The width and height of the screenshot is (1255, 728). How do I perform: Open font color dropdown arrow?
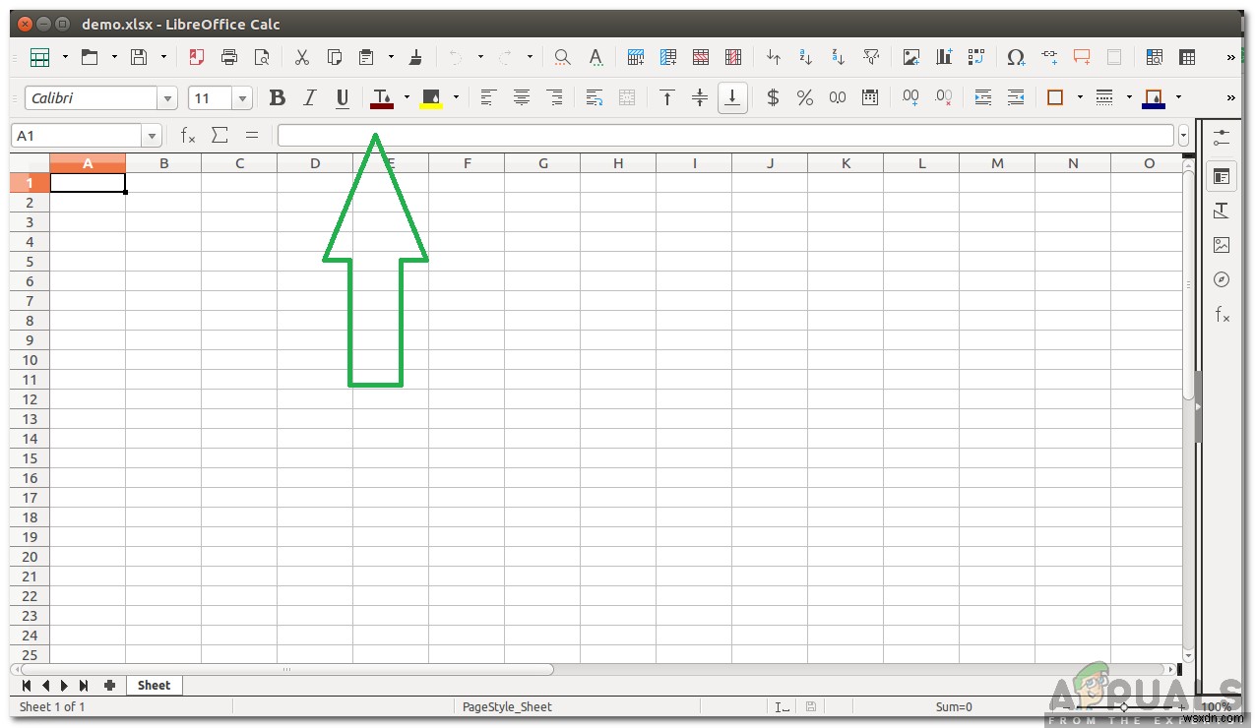[x=406, y=97]
